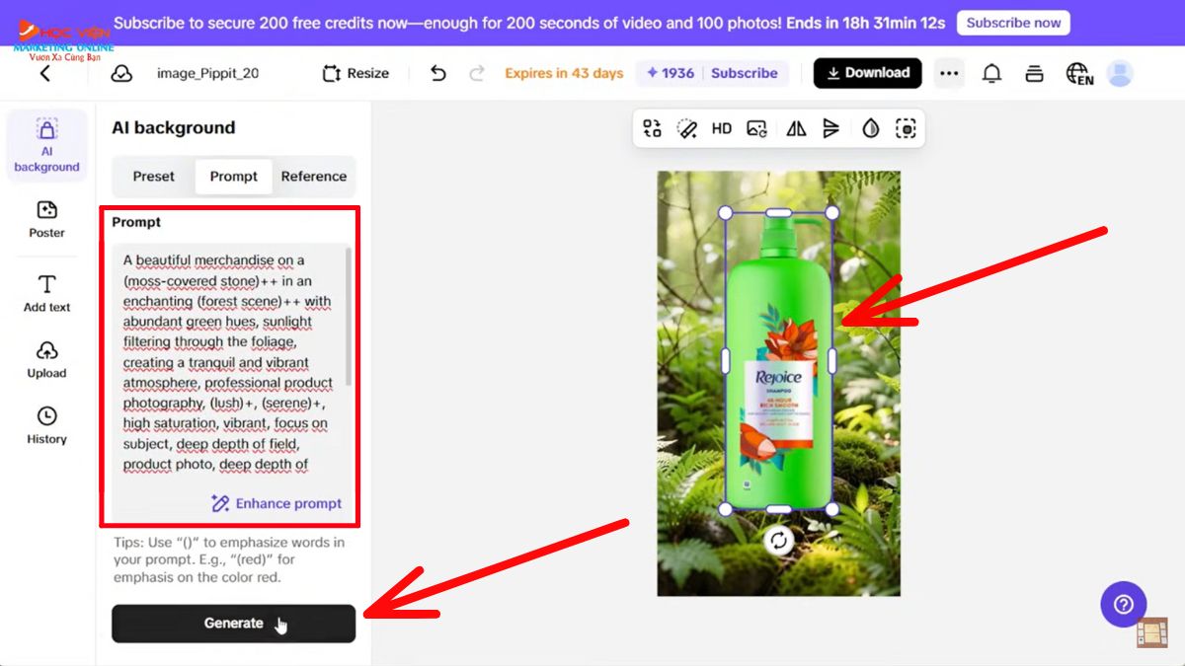Image resolution: width=1185 pixels, height=666 pixels.
Task: Click the dashed-square icon in the floating toolbar
Action: coord(906,128)
